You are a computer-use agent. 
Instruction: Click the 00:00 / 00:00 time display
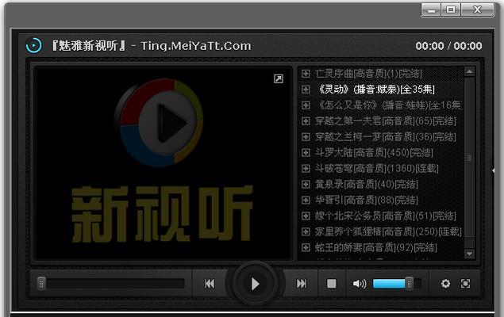click(448, 46)
